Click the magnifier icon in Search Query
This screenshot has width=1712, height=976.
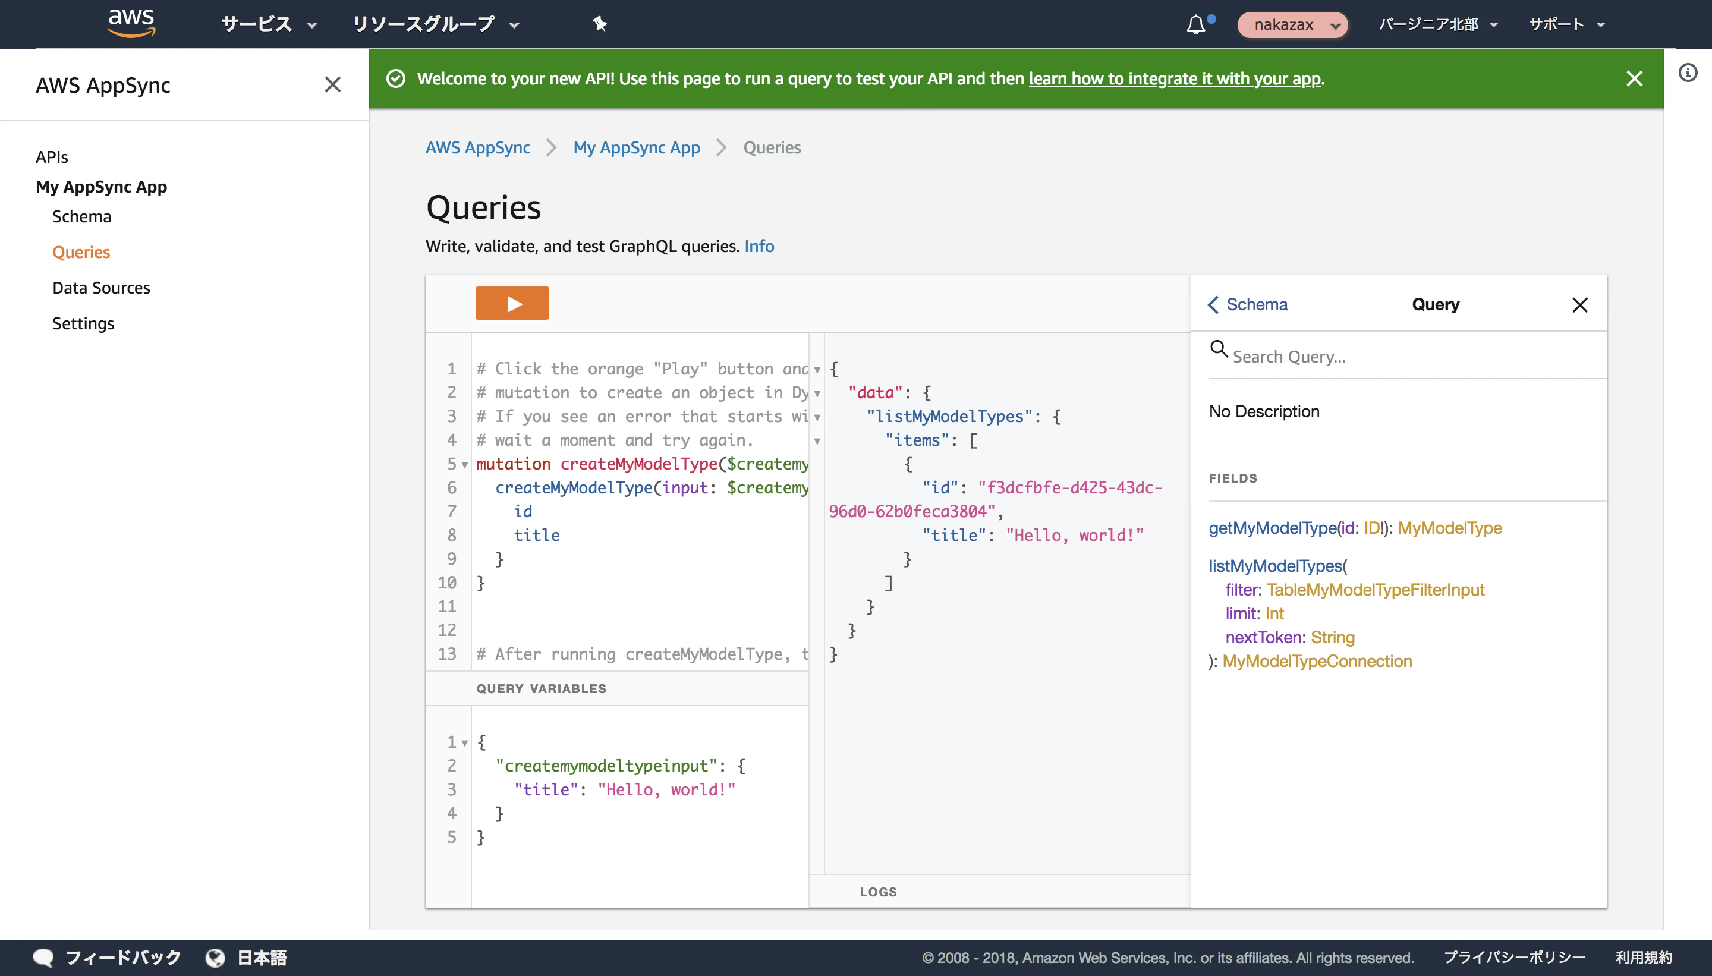pos(1218,350)
